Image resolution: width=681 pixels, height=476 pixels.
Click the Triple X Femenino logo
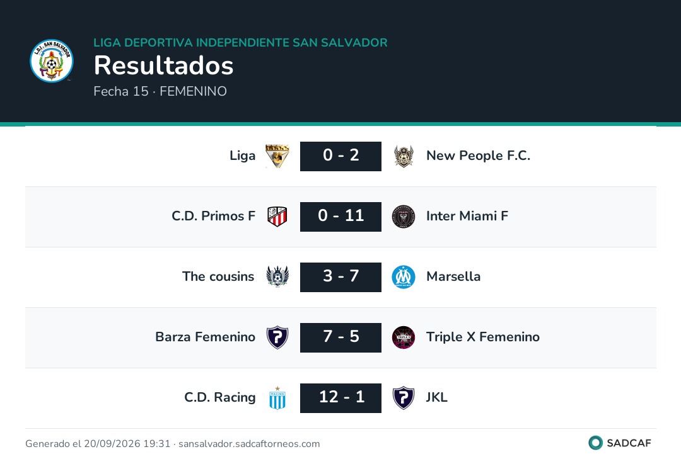(404, 337)
